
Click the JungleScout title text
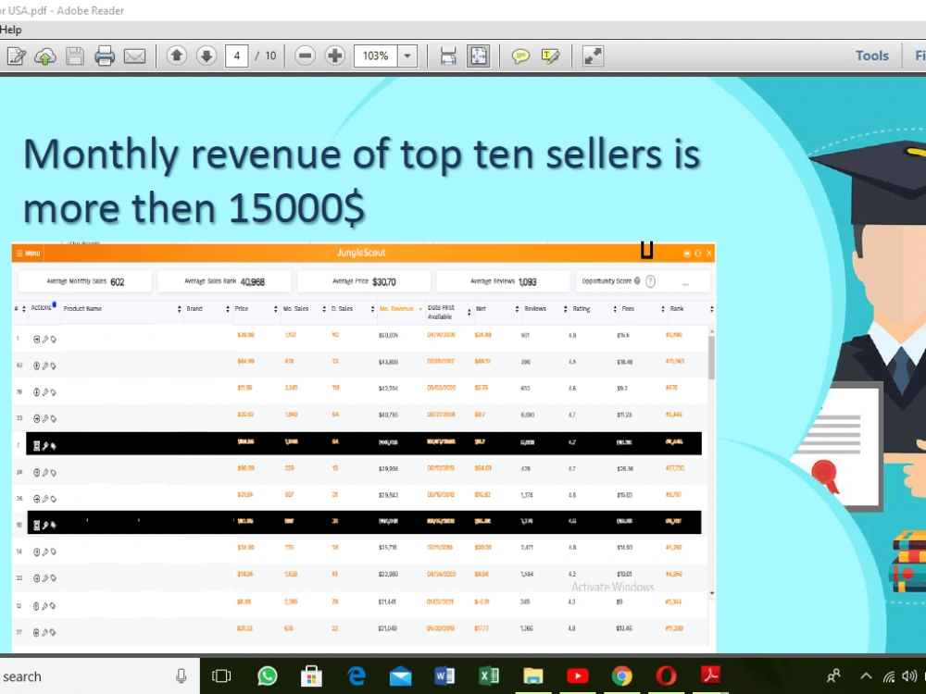[x=361, y=253]
